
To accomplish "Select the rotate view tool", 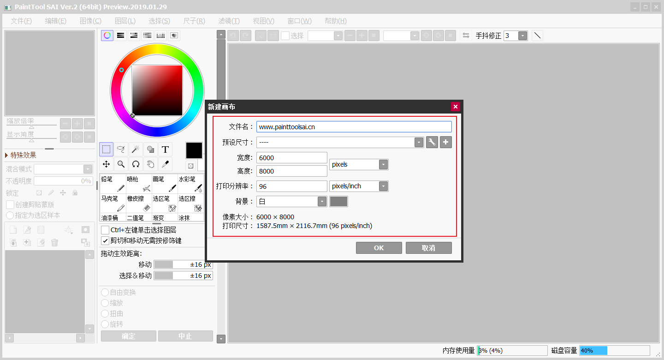I will [136, 164].
